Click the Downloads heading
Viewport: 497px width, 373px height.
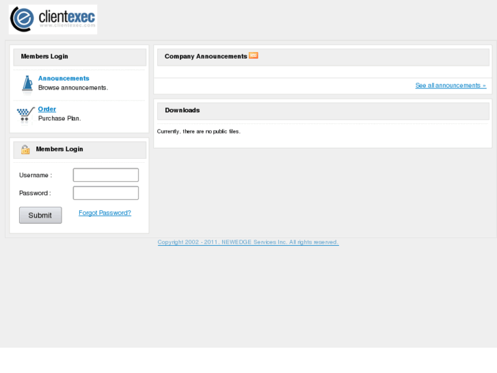pyautogui.click(x=183, y=110)
